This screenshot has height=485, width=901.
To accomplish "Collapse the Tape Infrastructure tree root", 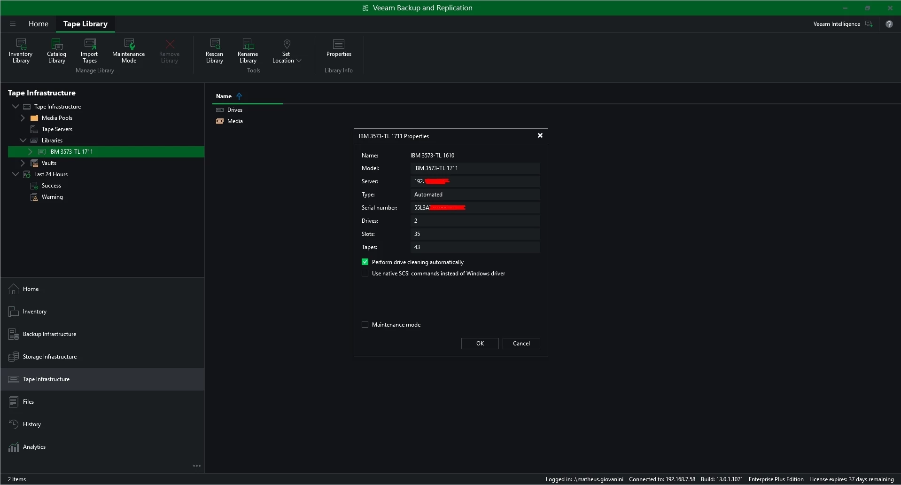I will point(16,107).
